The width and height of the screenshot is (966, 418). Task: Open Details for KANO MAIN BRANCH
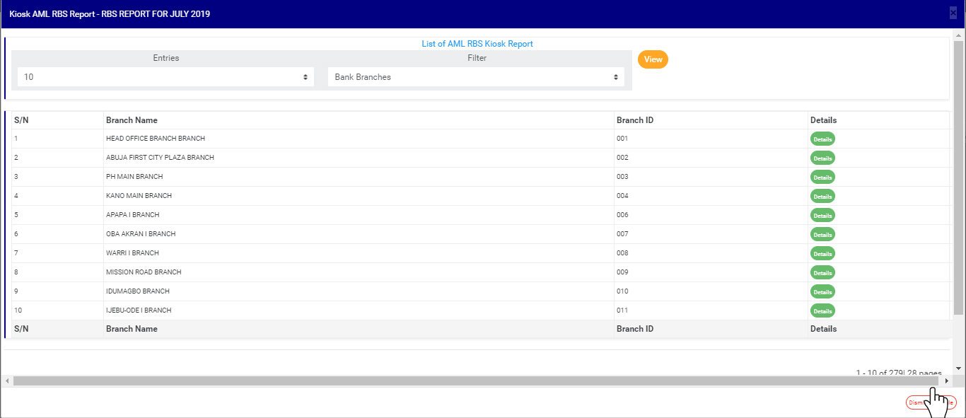(822, 197)
